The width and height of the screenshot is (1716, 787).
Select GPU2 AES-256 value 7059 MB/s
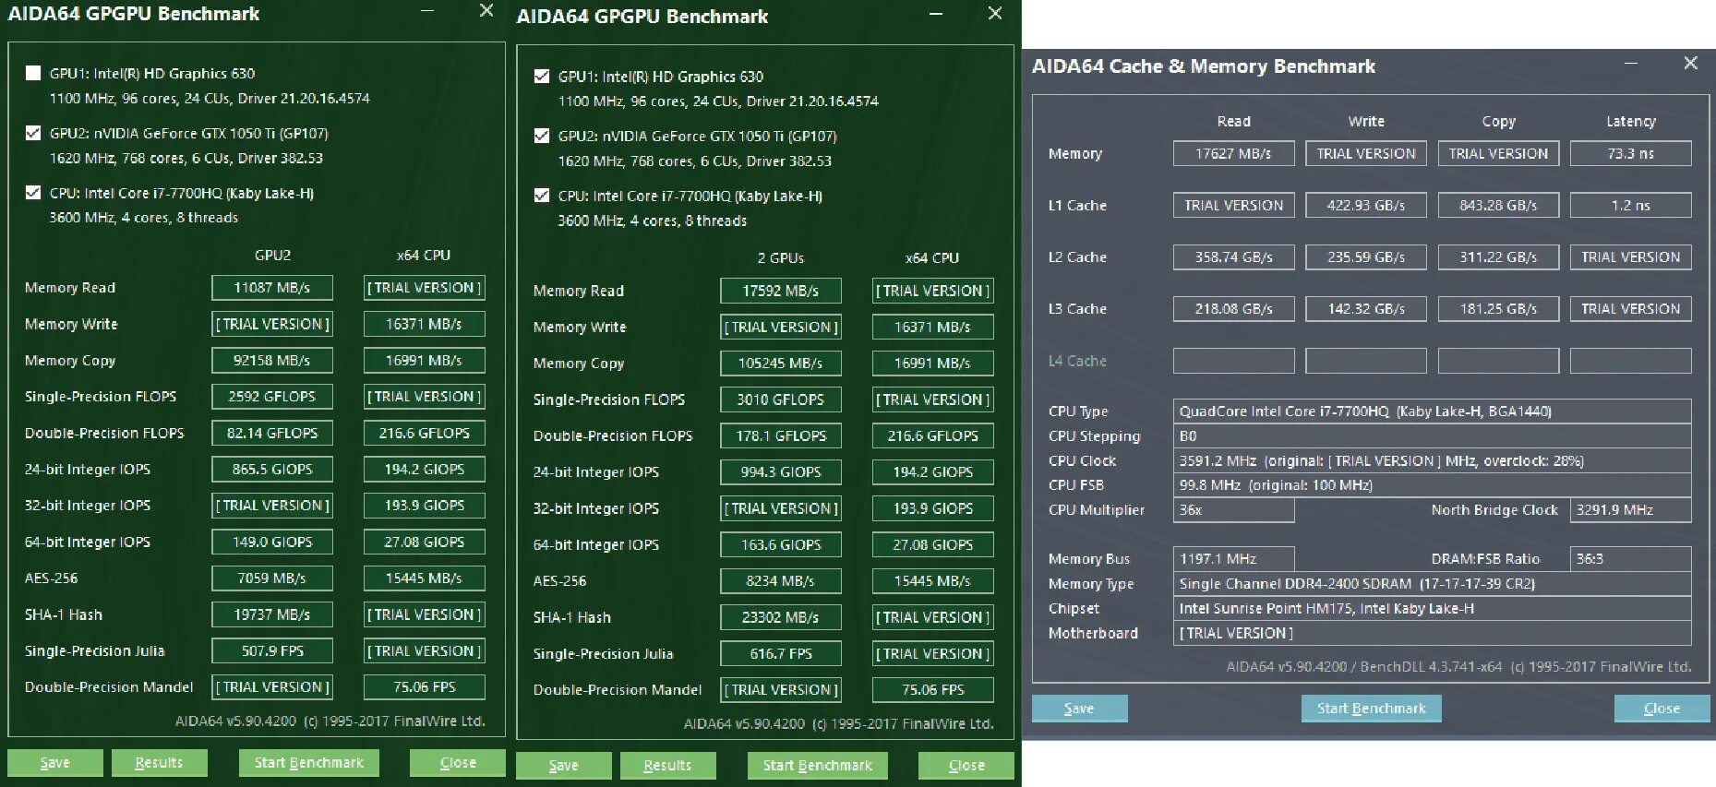(x=272, y=578)
